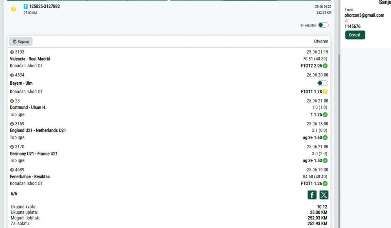Click the blue F icon beside ticket 125025-3127882
This screenshot has width=391, height=228.
[26, 7]
